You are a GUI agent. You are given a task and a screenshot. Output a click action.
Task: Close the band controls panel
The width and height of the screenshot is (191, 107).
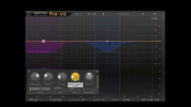coord(97,71)
